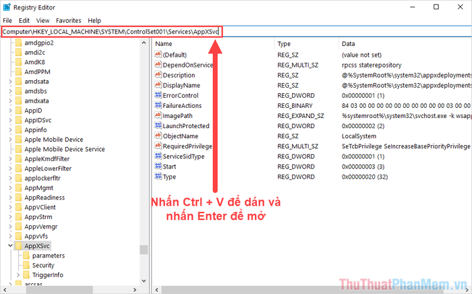Select the FailureActions binary icon
This screenshot has width=472, height=294.
click(x=158, y=105)
